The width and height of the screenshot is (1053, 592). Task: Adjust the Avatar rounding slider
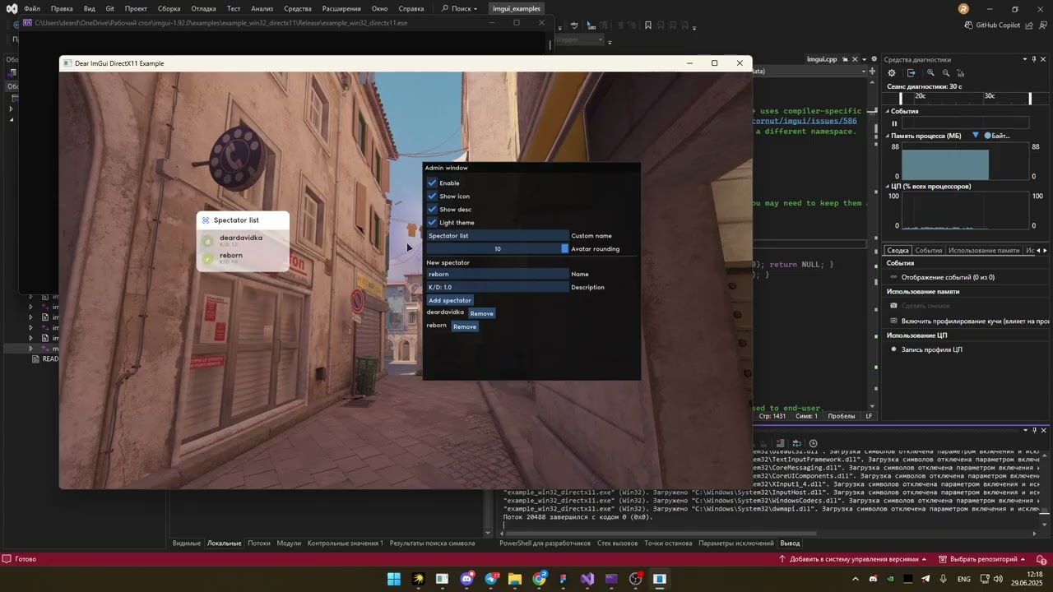coord(497,248)
